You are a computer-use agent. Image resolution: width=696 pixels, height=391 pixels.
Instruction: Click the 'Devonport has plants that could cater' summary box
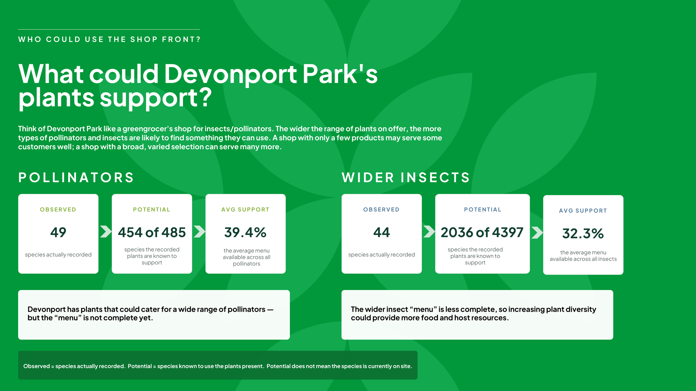coord(154,315)
